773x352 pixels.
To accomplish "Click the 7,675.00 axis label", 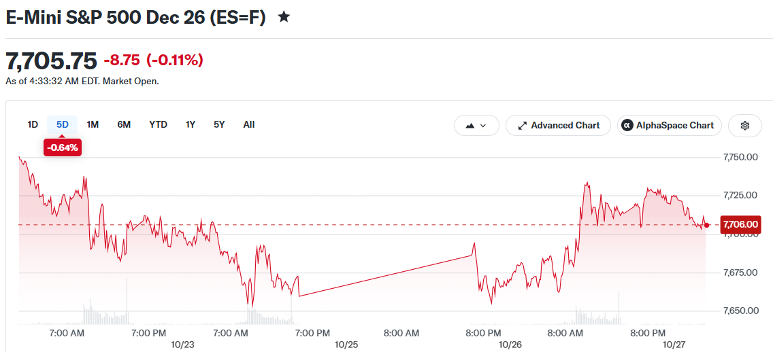I will [x=740, y=272].
